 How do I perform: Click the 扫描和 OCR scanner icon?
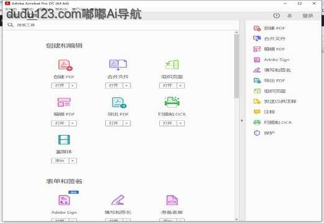point(172,102)
